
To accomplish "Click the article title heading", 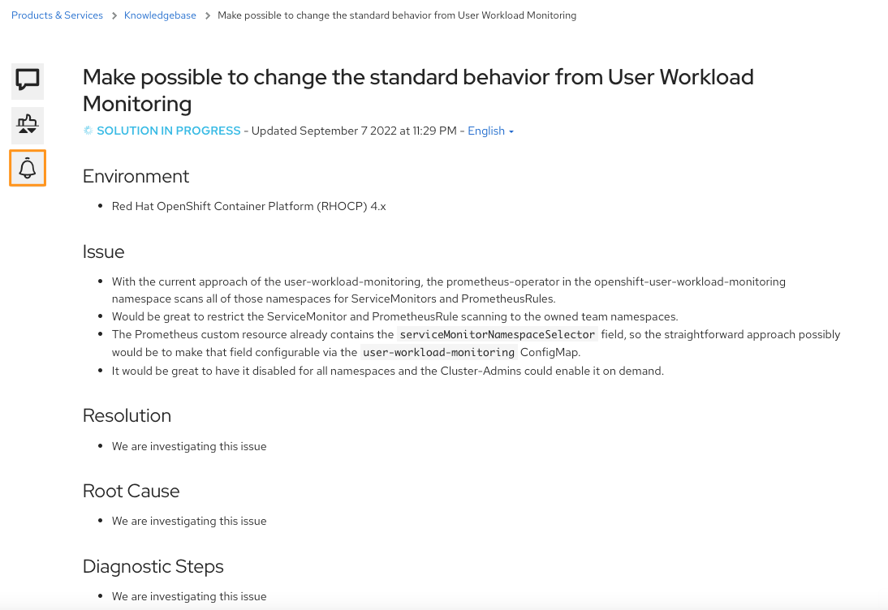I will coord(418,90).
